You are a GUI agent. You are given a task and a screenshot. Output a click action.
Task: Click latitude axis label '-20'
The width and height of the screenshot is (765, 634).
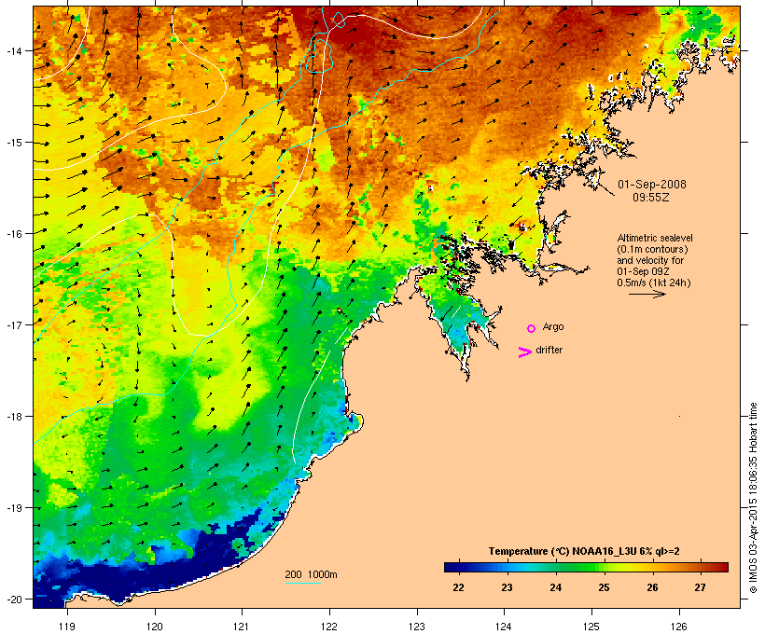[13, 599]
